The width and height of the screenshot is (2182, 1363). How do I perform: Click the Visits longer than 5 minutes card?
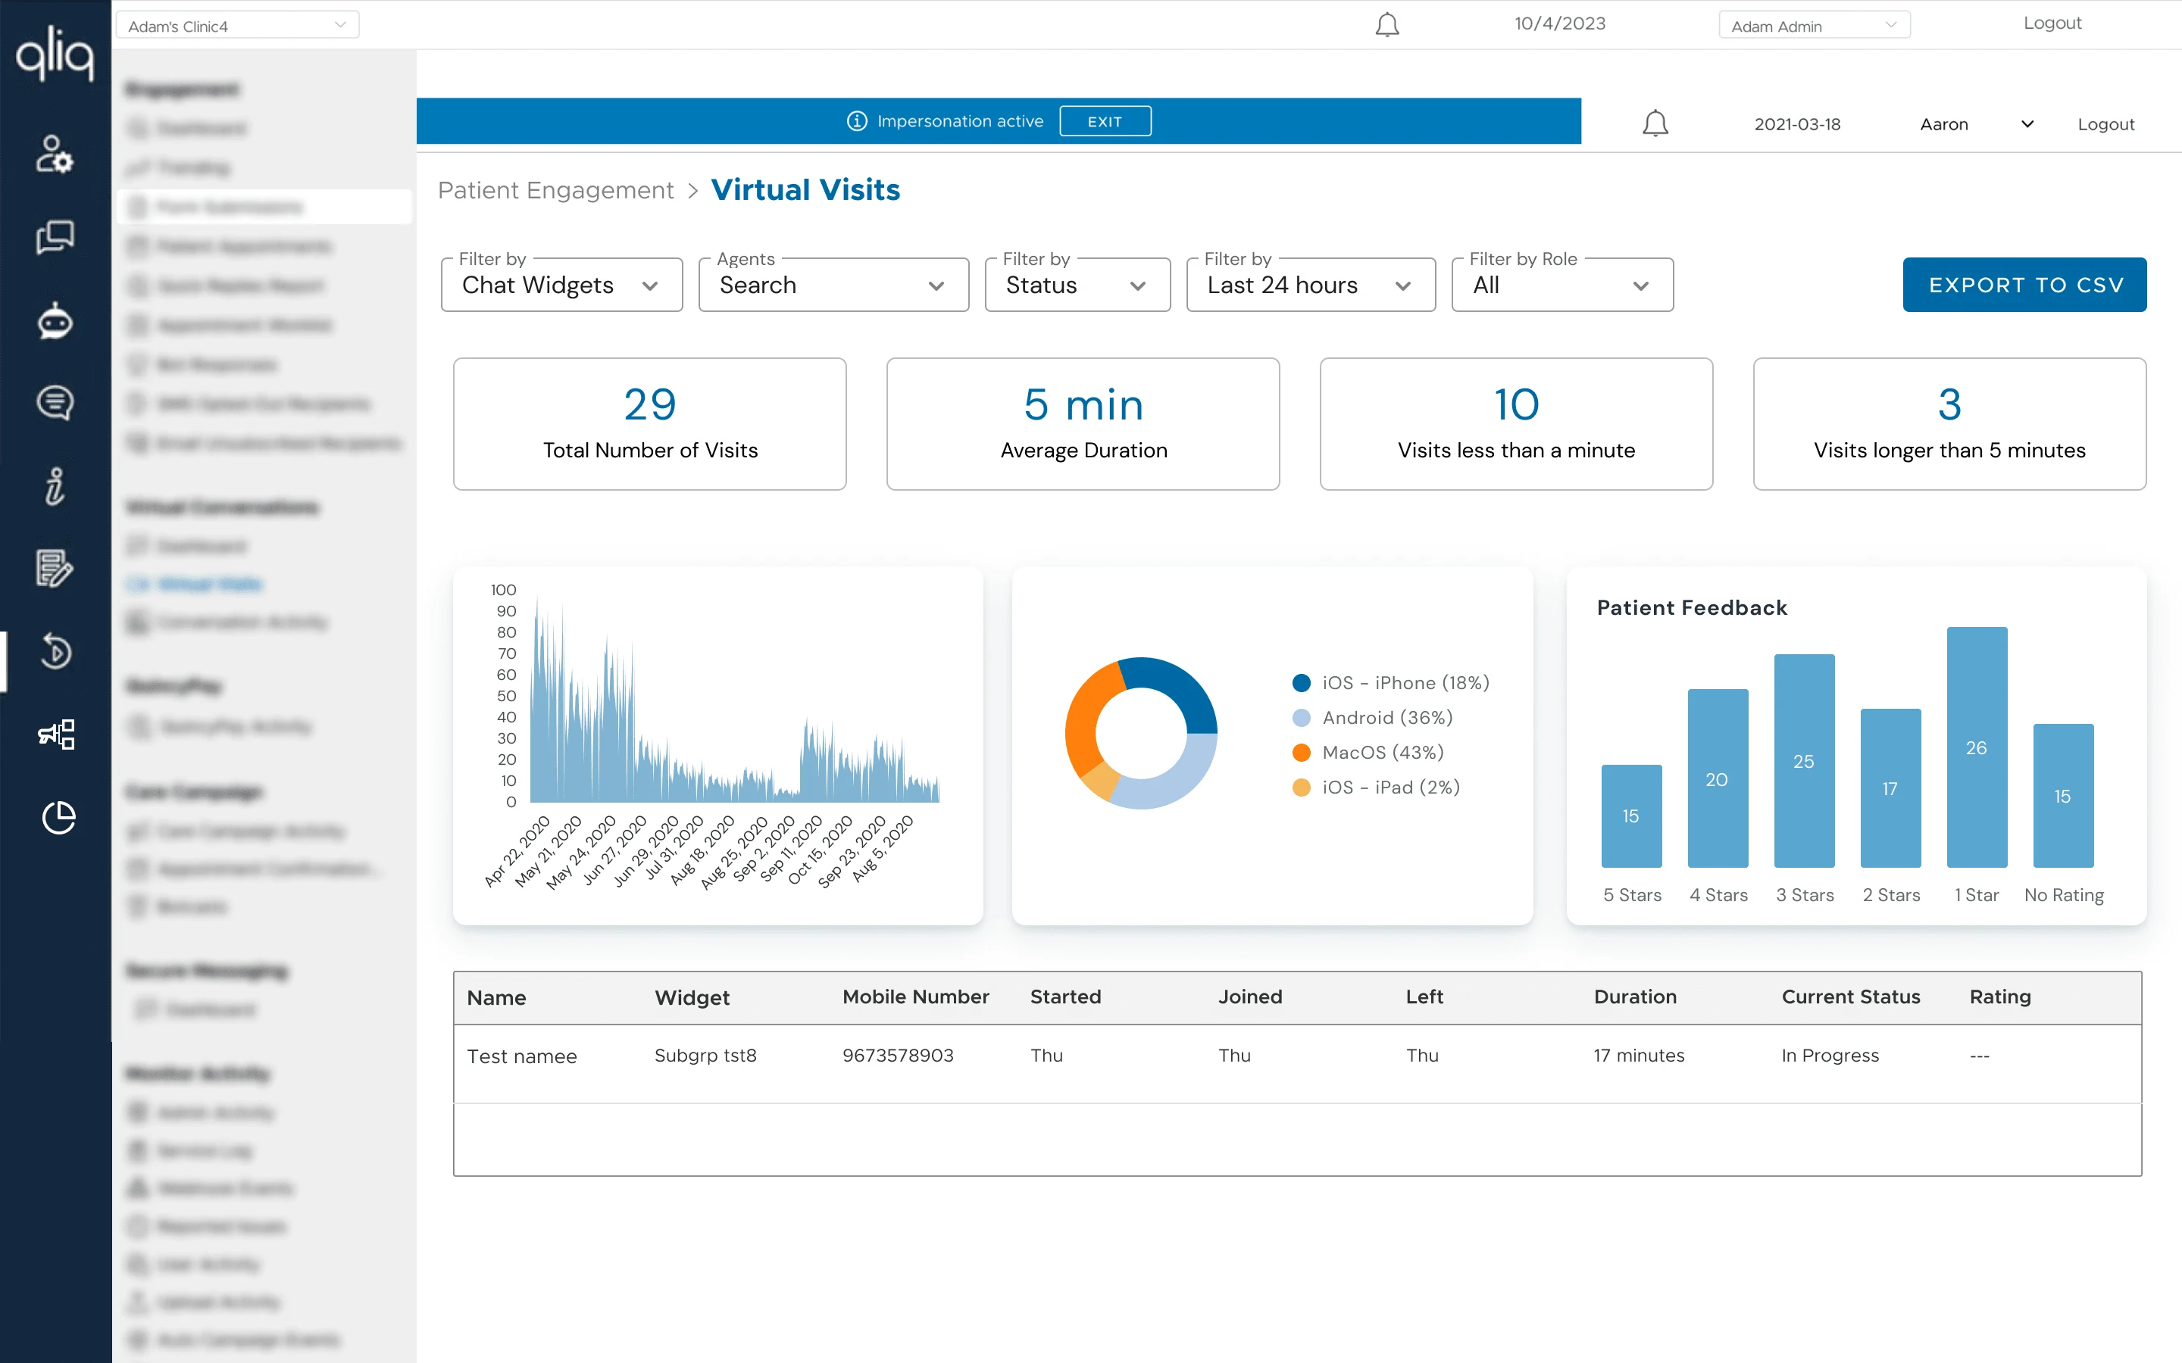(x=1949, y=424)
